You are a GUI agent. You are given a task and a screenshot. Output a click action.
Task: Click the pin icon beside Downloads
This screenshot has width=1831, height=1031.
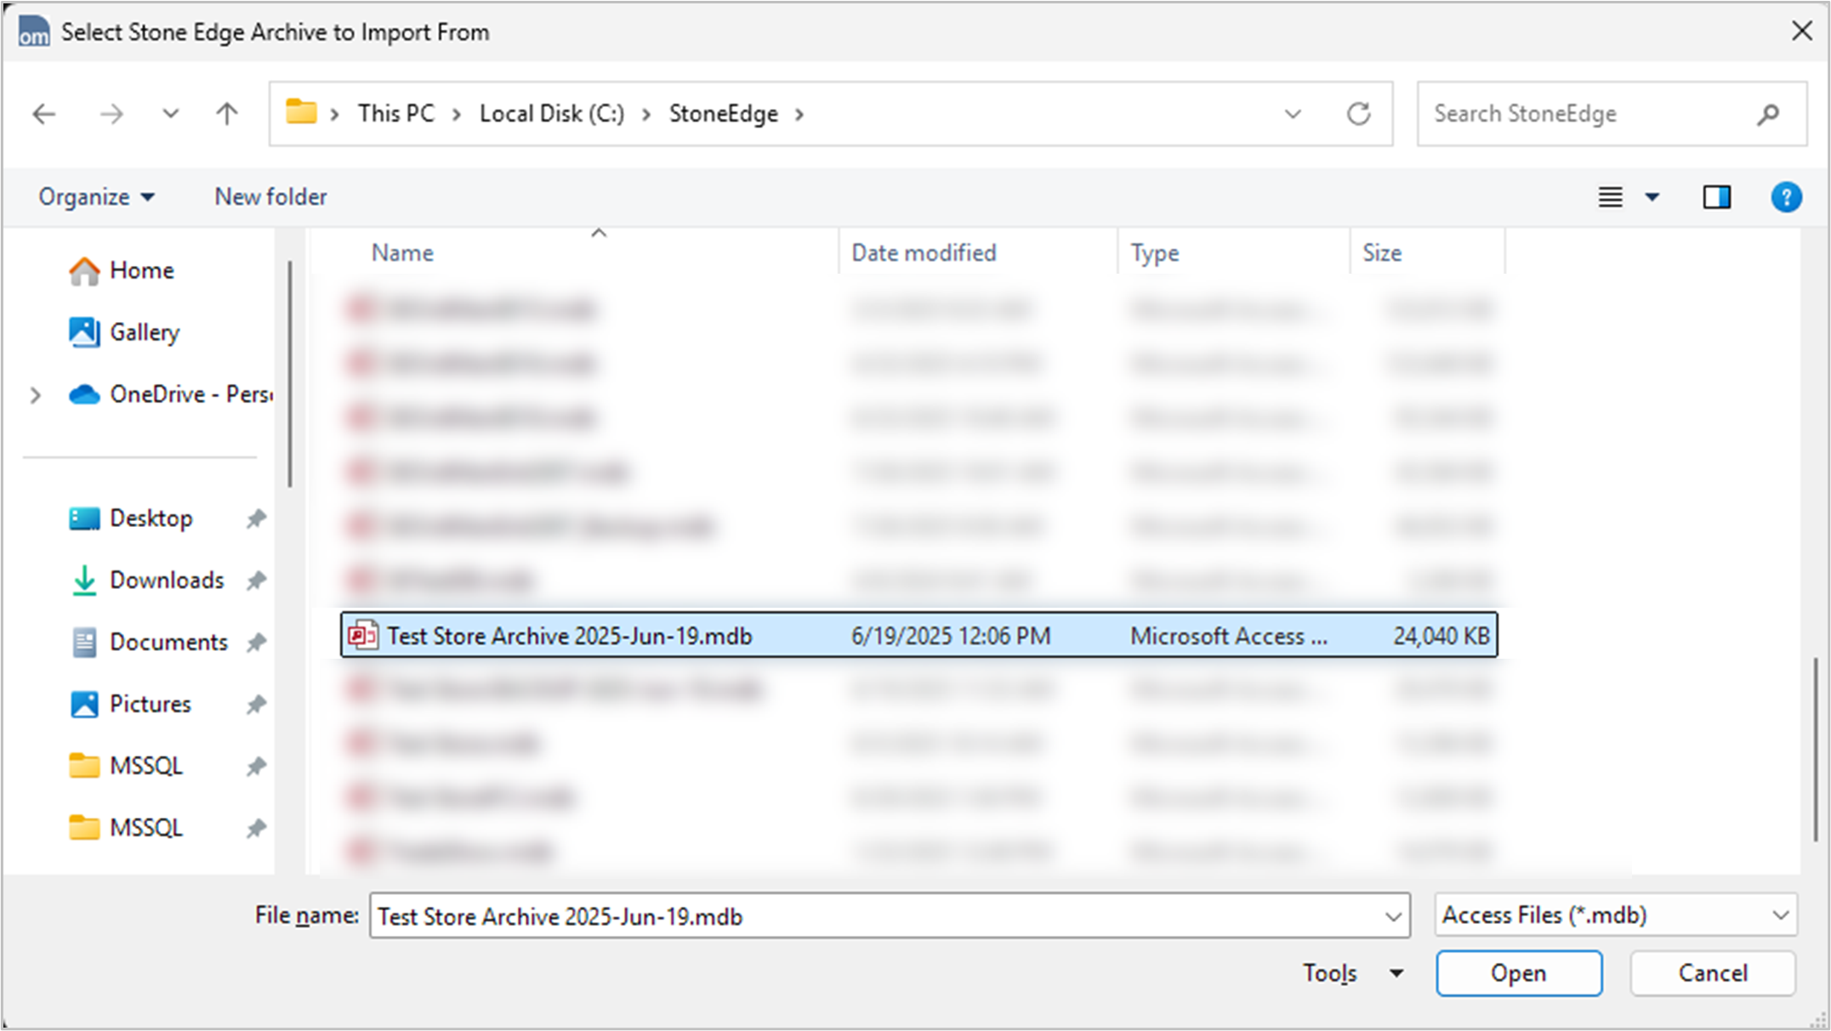[256, 581]
